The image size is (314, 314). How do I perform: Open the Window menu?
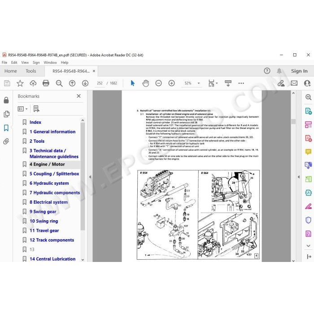(50, 62)
